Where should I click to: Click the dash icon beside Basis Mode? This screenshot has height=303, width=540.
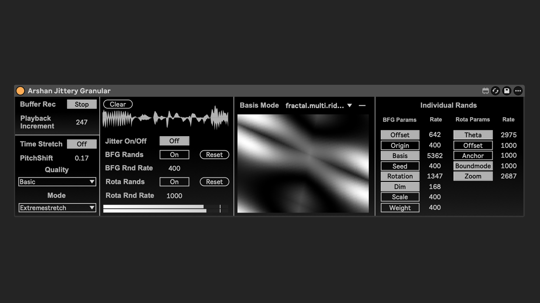pyautogui.click(x=362, y=106)
